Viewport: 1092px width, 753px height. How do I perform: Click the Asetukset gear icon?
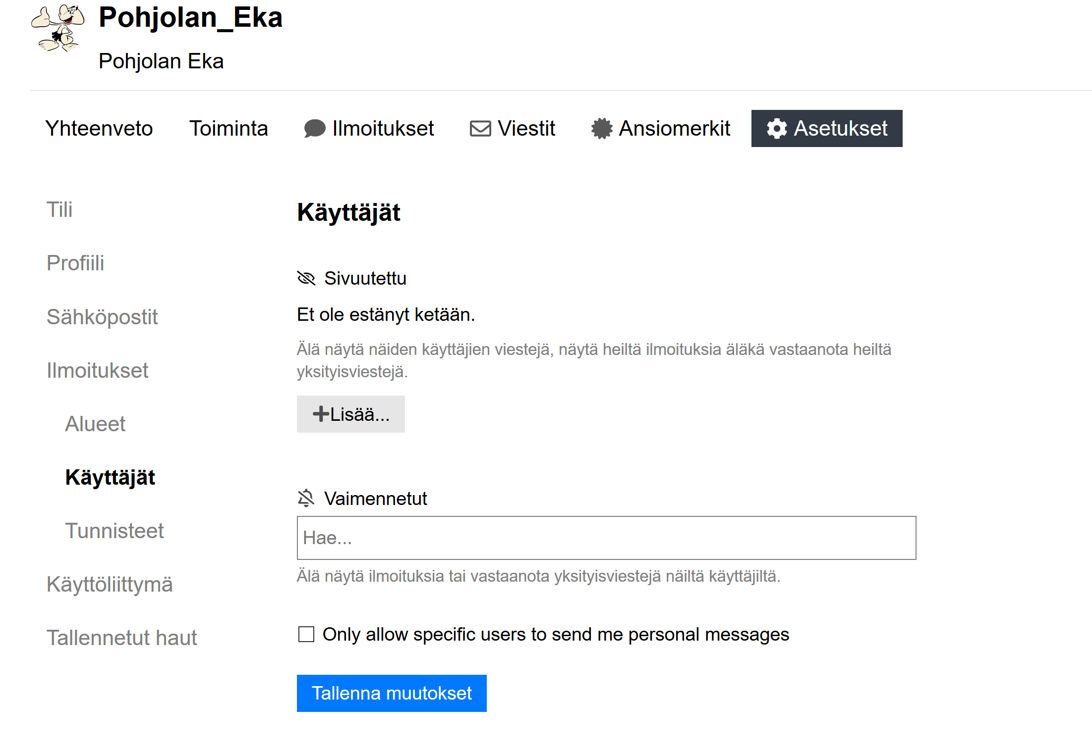[776, 129]
